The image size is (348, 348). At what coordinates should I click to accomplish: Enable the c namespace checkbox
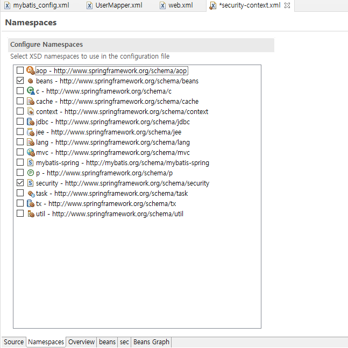click(x=20, y=91)
